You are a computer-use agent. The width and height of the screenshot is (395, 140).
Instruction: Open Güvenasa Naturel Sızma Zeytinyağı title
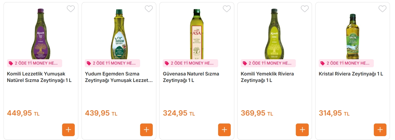(191, 77)
